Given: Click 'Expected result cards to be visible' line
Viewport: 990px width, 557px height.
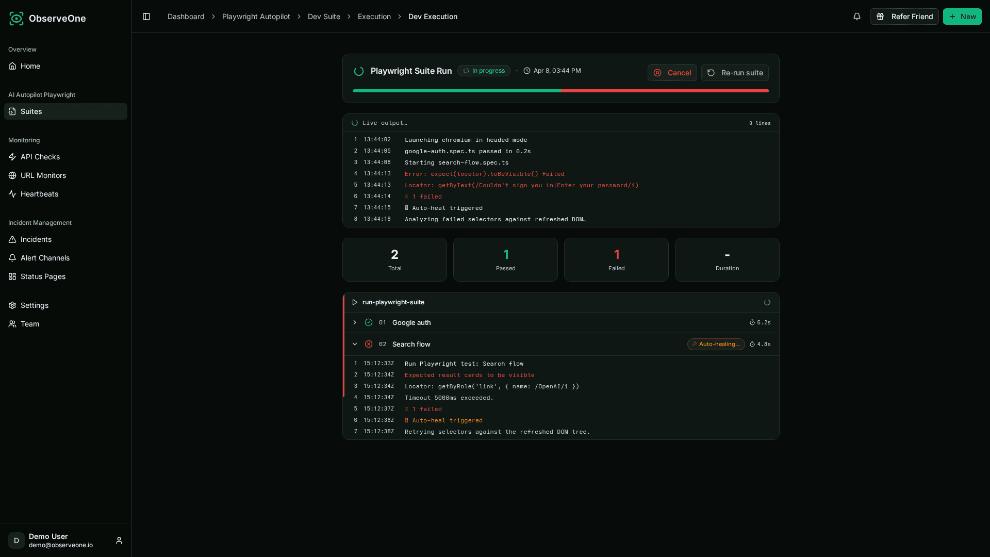Looking at the screenshot, I should pos(470,375).
